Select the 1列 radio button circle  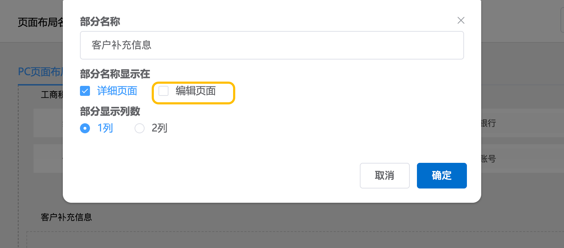(x=85, y=128)
